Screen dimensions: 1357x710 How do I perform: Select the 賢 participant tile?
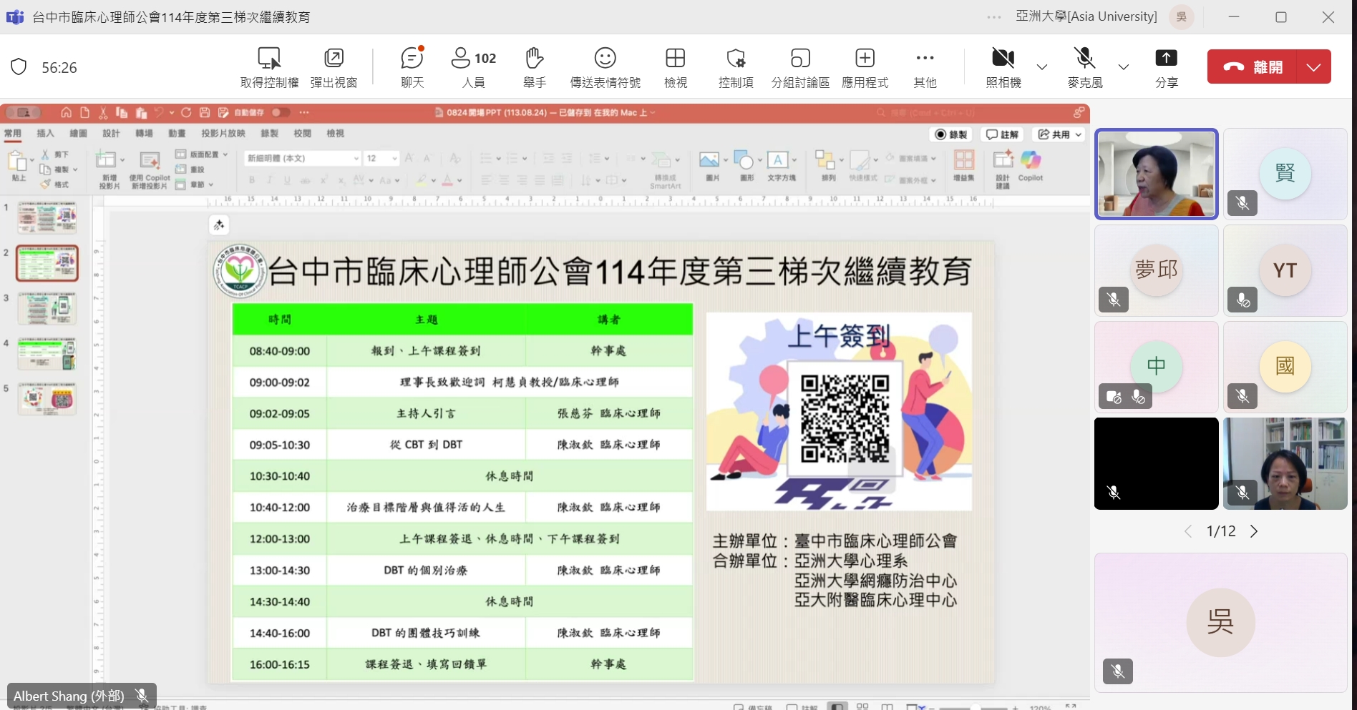coord(1285,174)
